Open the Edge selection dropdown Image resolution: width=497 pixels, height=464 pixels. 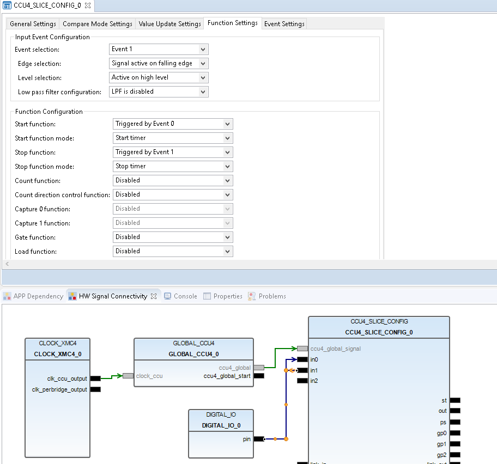tap(204, 63)
